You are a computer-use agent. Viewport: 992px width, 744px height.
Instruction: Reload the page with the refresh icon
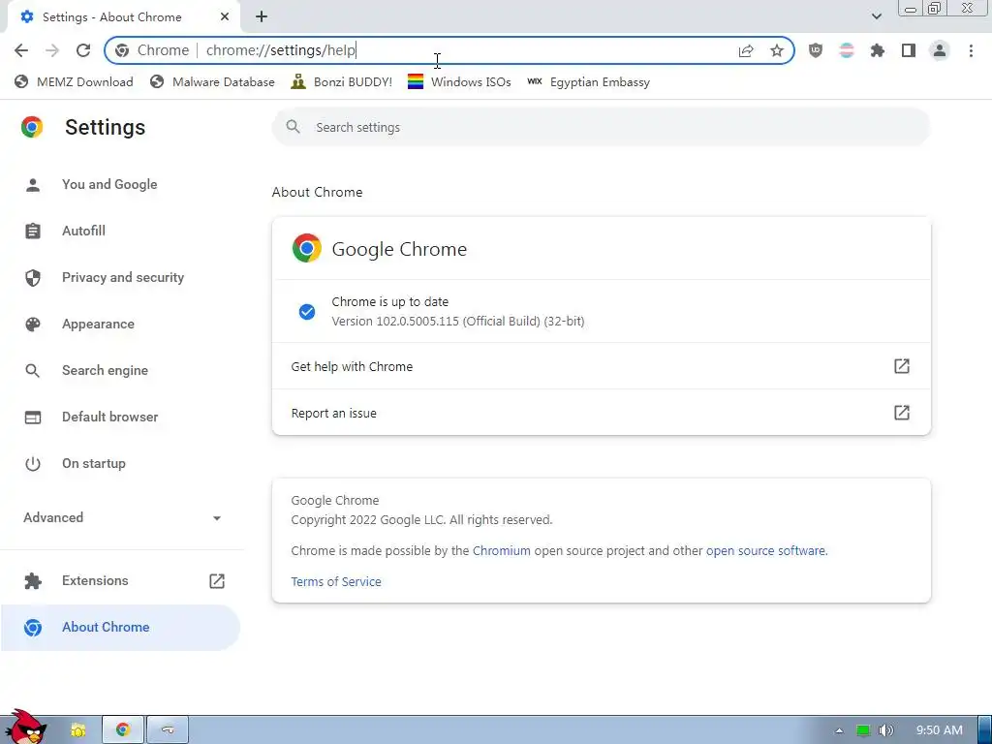point(83,50)
